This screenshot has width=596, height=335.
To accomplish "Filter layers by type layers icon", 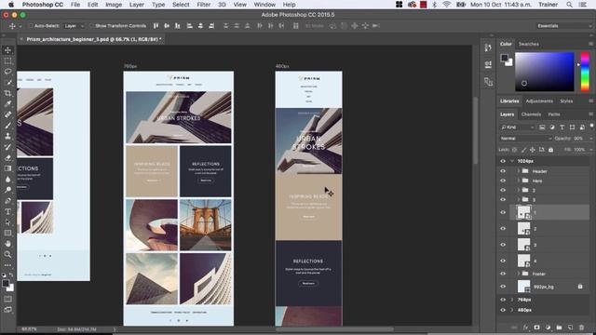I will 562,127.
